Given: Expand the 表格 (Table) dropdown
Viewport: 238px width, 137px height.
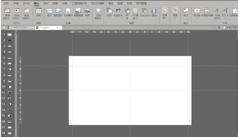Looking at the screenshot, I should coord(39,18).
